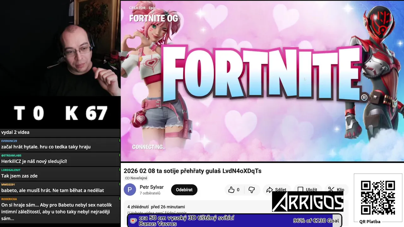The image size is (404, 227).
Task: Click the 96% of €130 Goal progress bar
Action: [235, 221]
